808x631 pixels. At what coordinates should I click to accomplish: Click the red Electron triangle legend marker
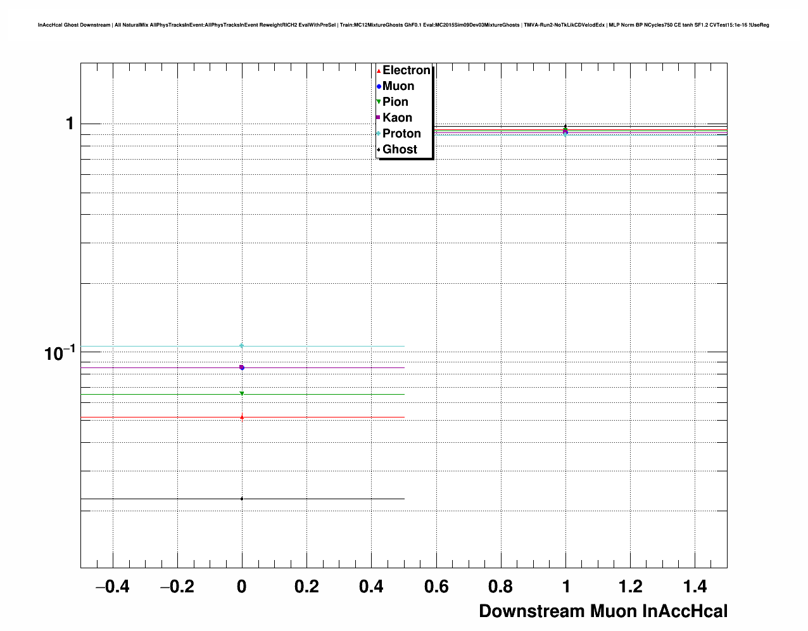(x=379, y=71)
